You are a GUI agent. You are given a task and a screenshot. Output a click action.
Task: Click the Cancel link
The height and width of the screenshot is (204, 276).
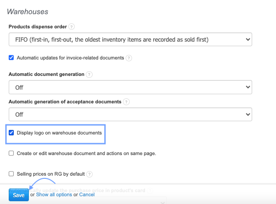[x=87, y=195]
